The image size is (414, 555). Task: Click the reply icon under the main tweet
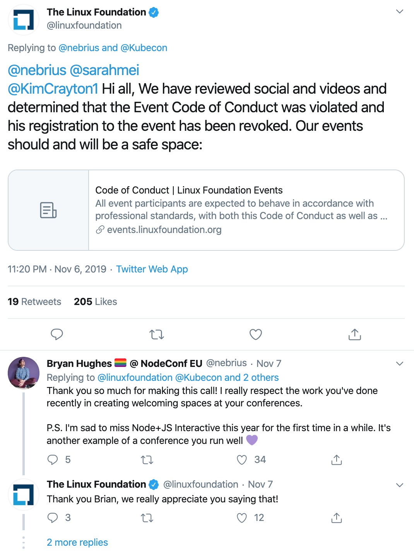coord(57,334)
